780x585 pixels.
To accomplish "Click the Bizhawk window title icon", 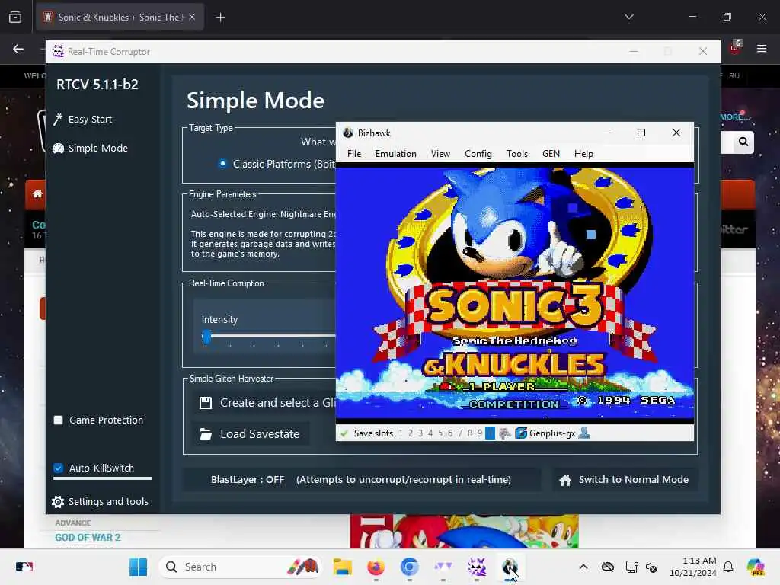I will (x=347, y=133).
